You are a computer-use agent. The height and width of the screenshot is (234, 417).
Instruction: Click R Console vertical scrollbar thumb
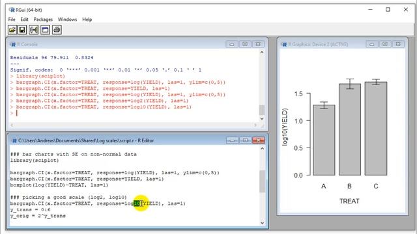pos(262,110)
